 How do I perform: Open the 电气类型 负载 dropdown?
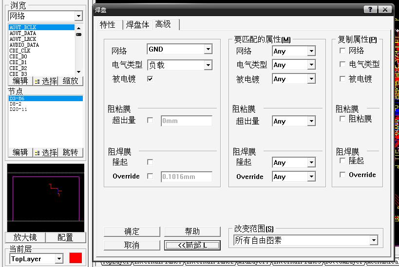point(208,65)
